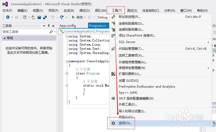Pin the 工具箱 panel with pushpin icon
The width and height of the screenshot is (216, 132).
[x=49, y=26]
